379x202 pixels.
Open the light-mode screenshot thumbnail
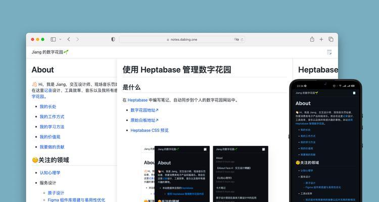click(148, 174)
